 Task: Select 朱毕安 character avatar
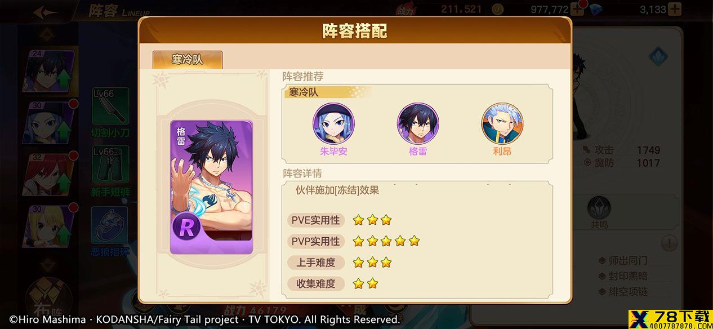[333, 123]
